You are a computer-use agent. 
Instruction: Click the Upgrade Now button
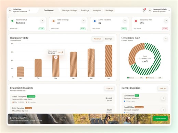point(160,118)
